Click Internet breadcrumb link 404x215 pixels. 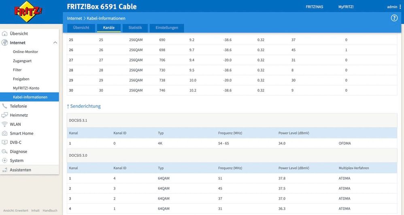click(x=74, y=18)
